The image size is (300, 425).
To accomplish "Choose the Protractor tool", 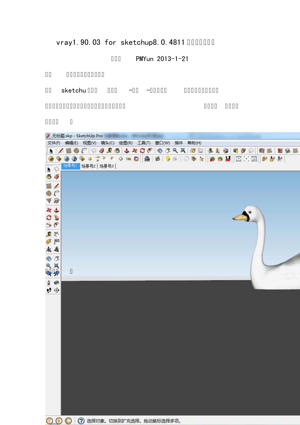I will tap(49, 242).
